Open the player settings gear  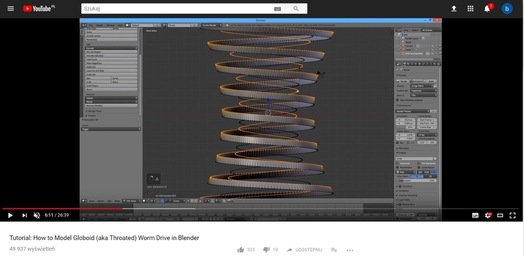tap(488, 215)
